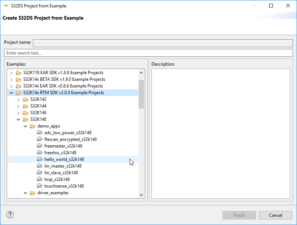Select S32K14x RTM SDK v2.0.0 Example Projects label

(64, 93)
